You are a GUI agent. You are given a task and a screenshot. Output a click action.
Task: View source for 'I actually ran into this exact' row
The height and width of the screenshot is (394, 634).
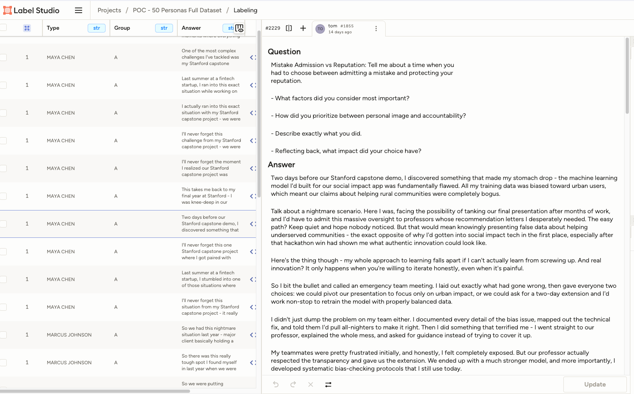(253, 113)
